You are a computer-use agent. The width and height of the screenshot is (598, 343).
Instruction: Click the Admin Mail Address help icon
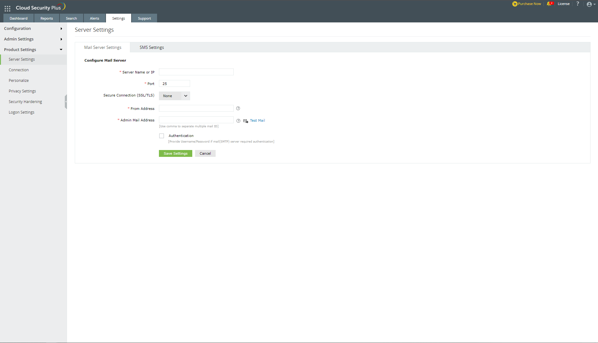(x=238, y=121)
